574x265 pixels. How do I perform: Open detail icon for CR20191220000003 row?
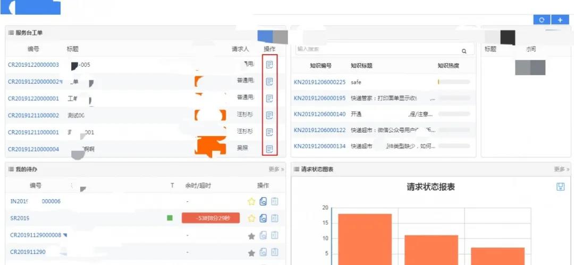coord(269,65)
